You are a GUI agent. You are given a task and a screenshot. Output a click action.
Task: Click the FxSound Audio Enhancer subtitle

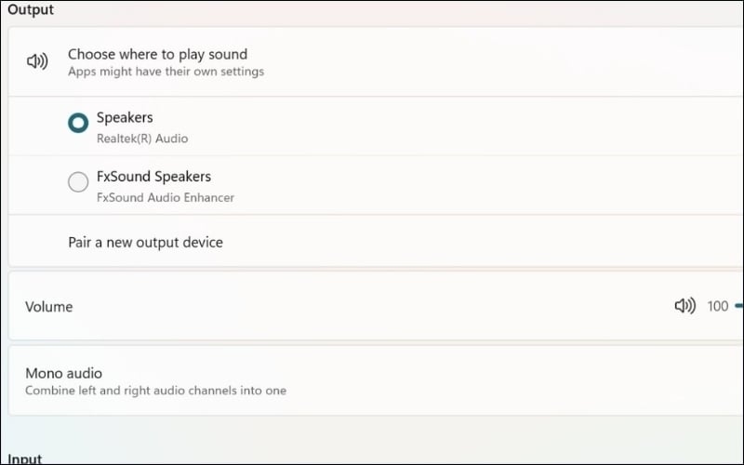166,197
